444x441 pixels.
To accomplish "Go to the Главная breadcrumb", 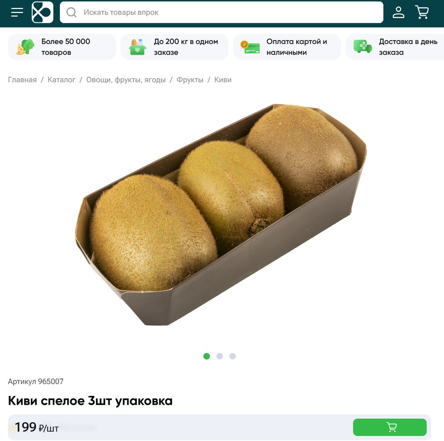I will [x=23, y=80].
